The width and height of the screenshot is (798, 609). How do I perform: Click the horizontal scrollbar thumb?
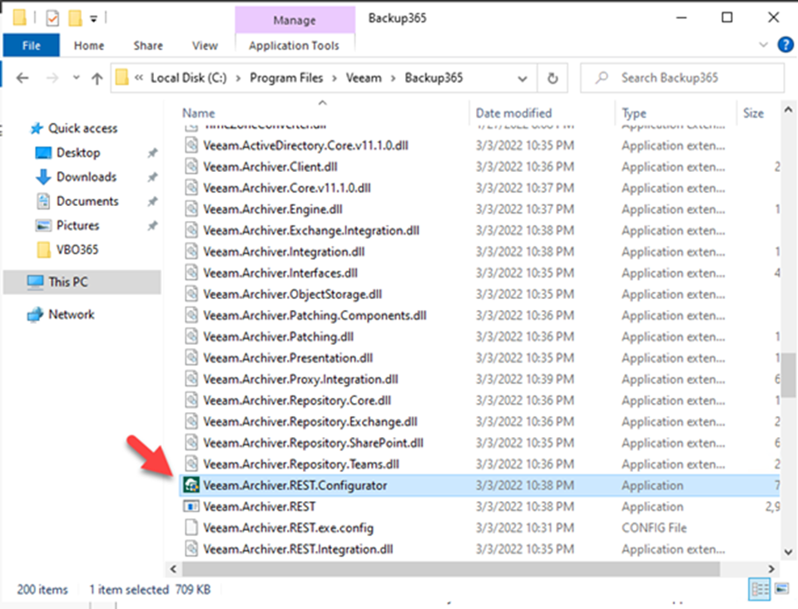coord(451,569)
